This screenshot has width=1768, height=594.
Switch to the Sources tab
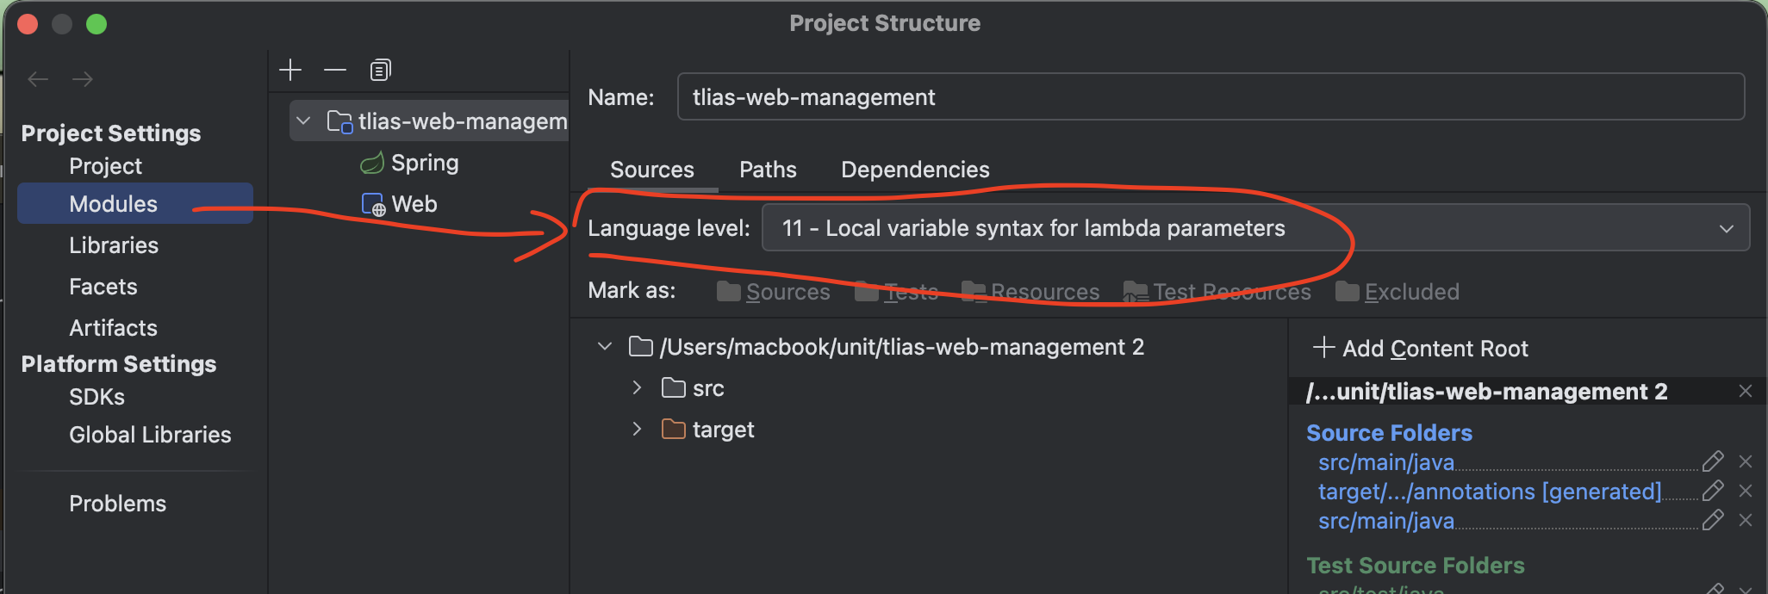click(x=652, y=170)
